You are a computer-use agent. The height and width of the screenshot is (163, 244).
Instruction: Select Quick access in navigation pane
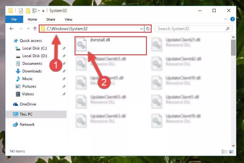click(x=31, y=41)
